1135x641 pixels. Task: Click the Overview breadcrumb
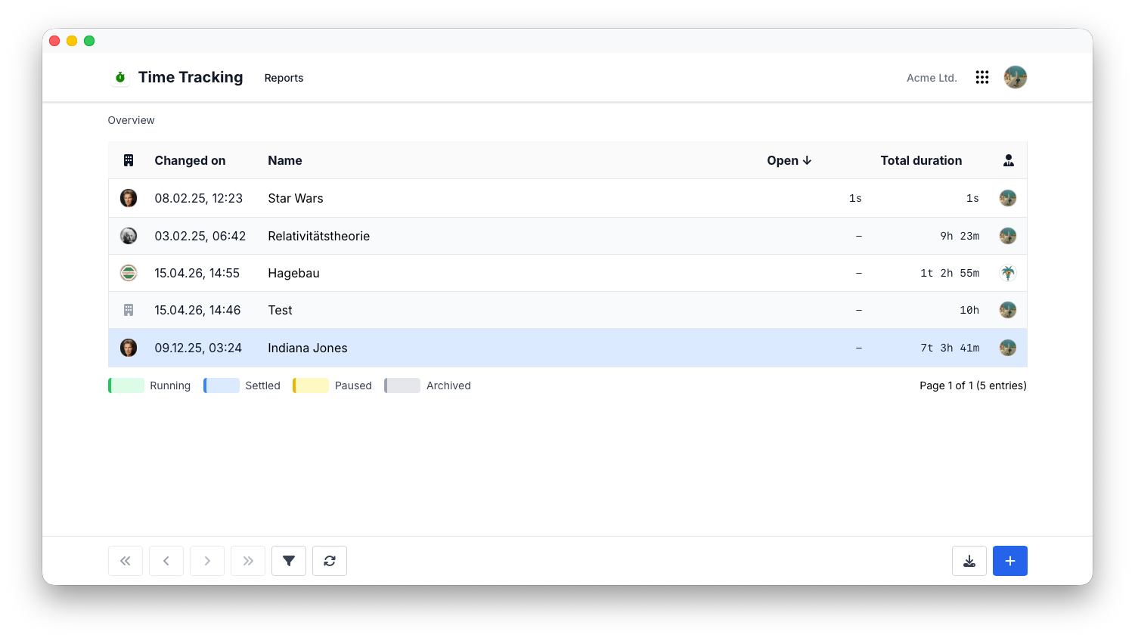(x=131, y=120)
